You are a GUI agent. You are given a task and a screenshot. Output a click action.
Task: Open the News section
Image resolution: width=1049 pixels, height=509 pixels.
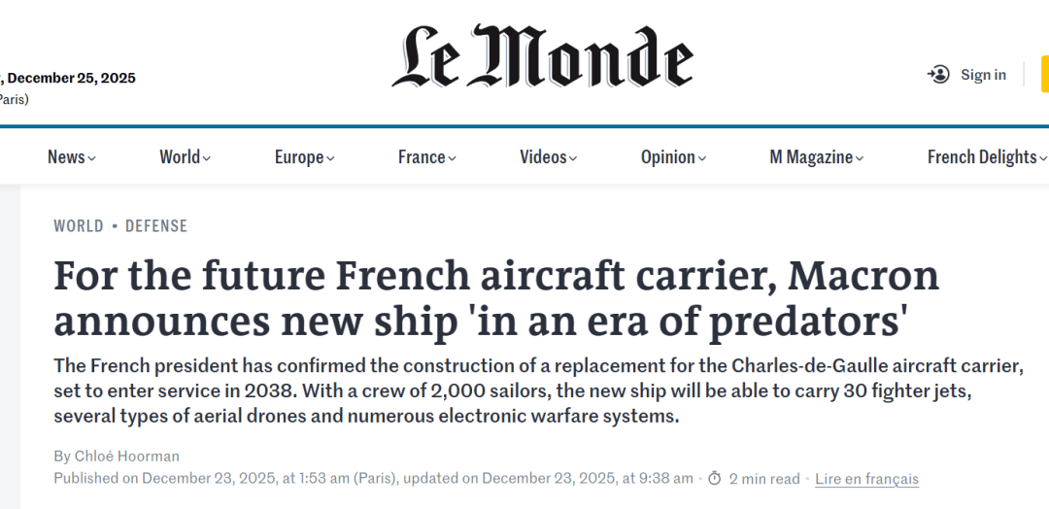tap(66, 157)
